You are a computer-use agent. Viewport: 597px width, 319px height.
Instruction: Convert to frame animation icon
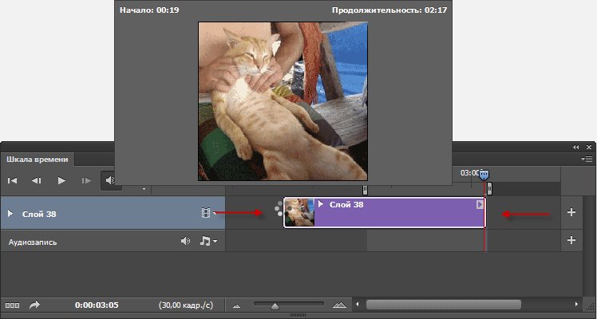tap(12, 305)
